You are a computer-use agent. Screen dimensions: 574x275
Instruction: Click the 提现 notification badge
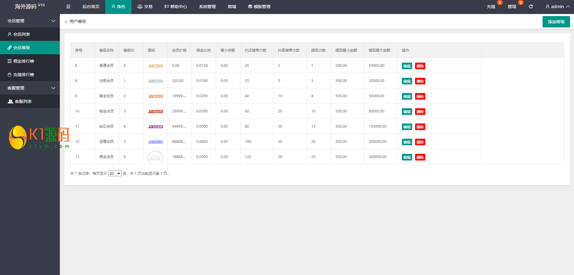coord(521,3)
